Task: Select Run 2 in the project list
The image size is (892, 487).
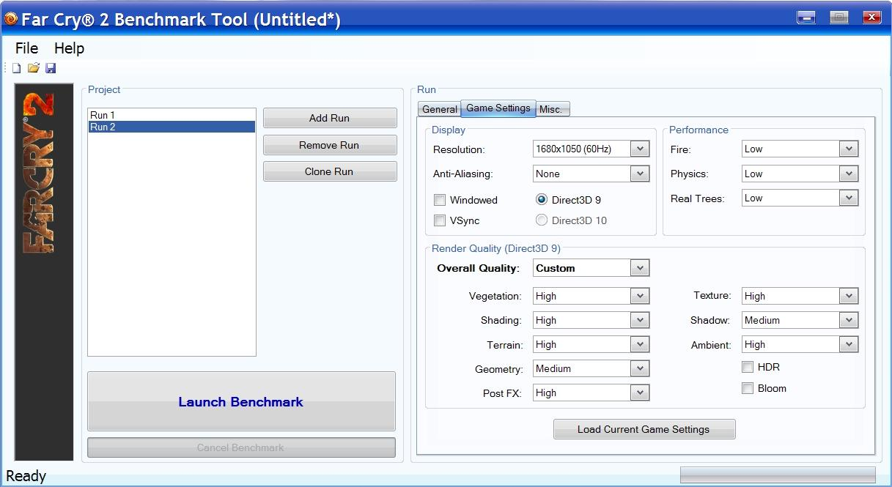Action: [x=172, y=127]
